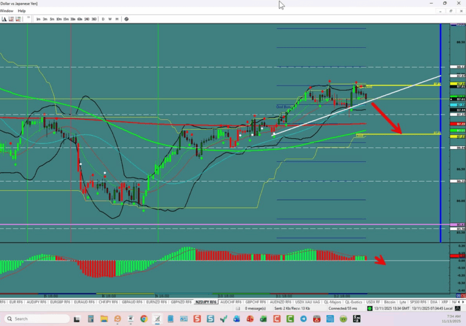Open File Explorer from the taskbar

tap(104, 319)
